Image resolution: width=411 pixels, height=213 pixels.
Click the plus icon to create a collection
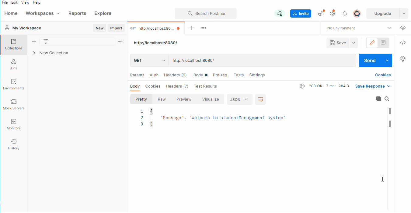(x=34, y=42)
